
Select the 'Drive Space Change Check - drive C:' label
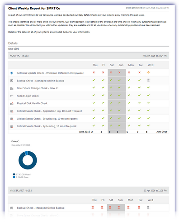tap(38, 88)
